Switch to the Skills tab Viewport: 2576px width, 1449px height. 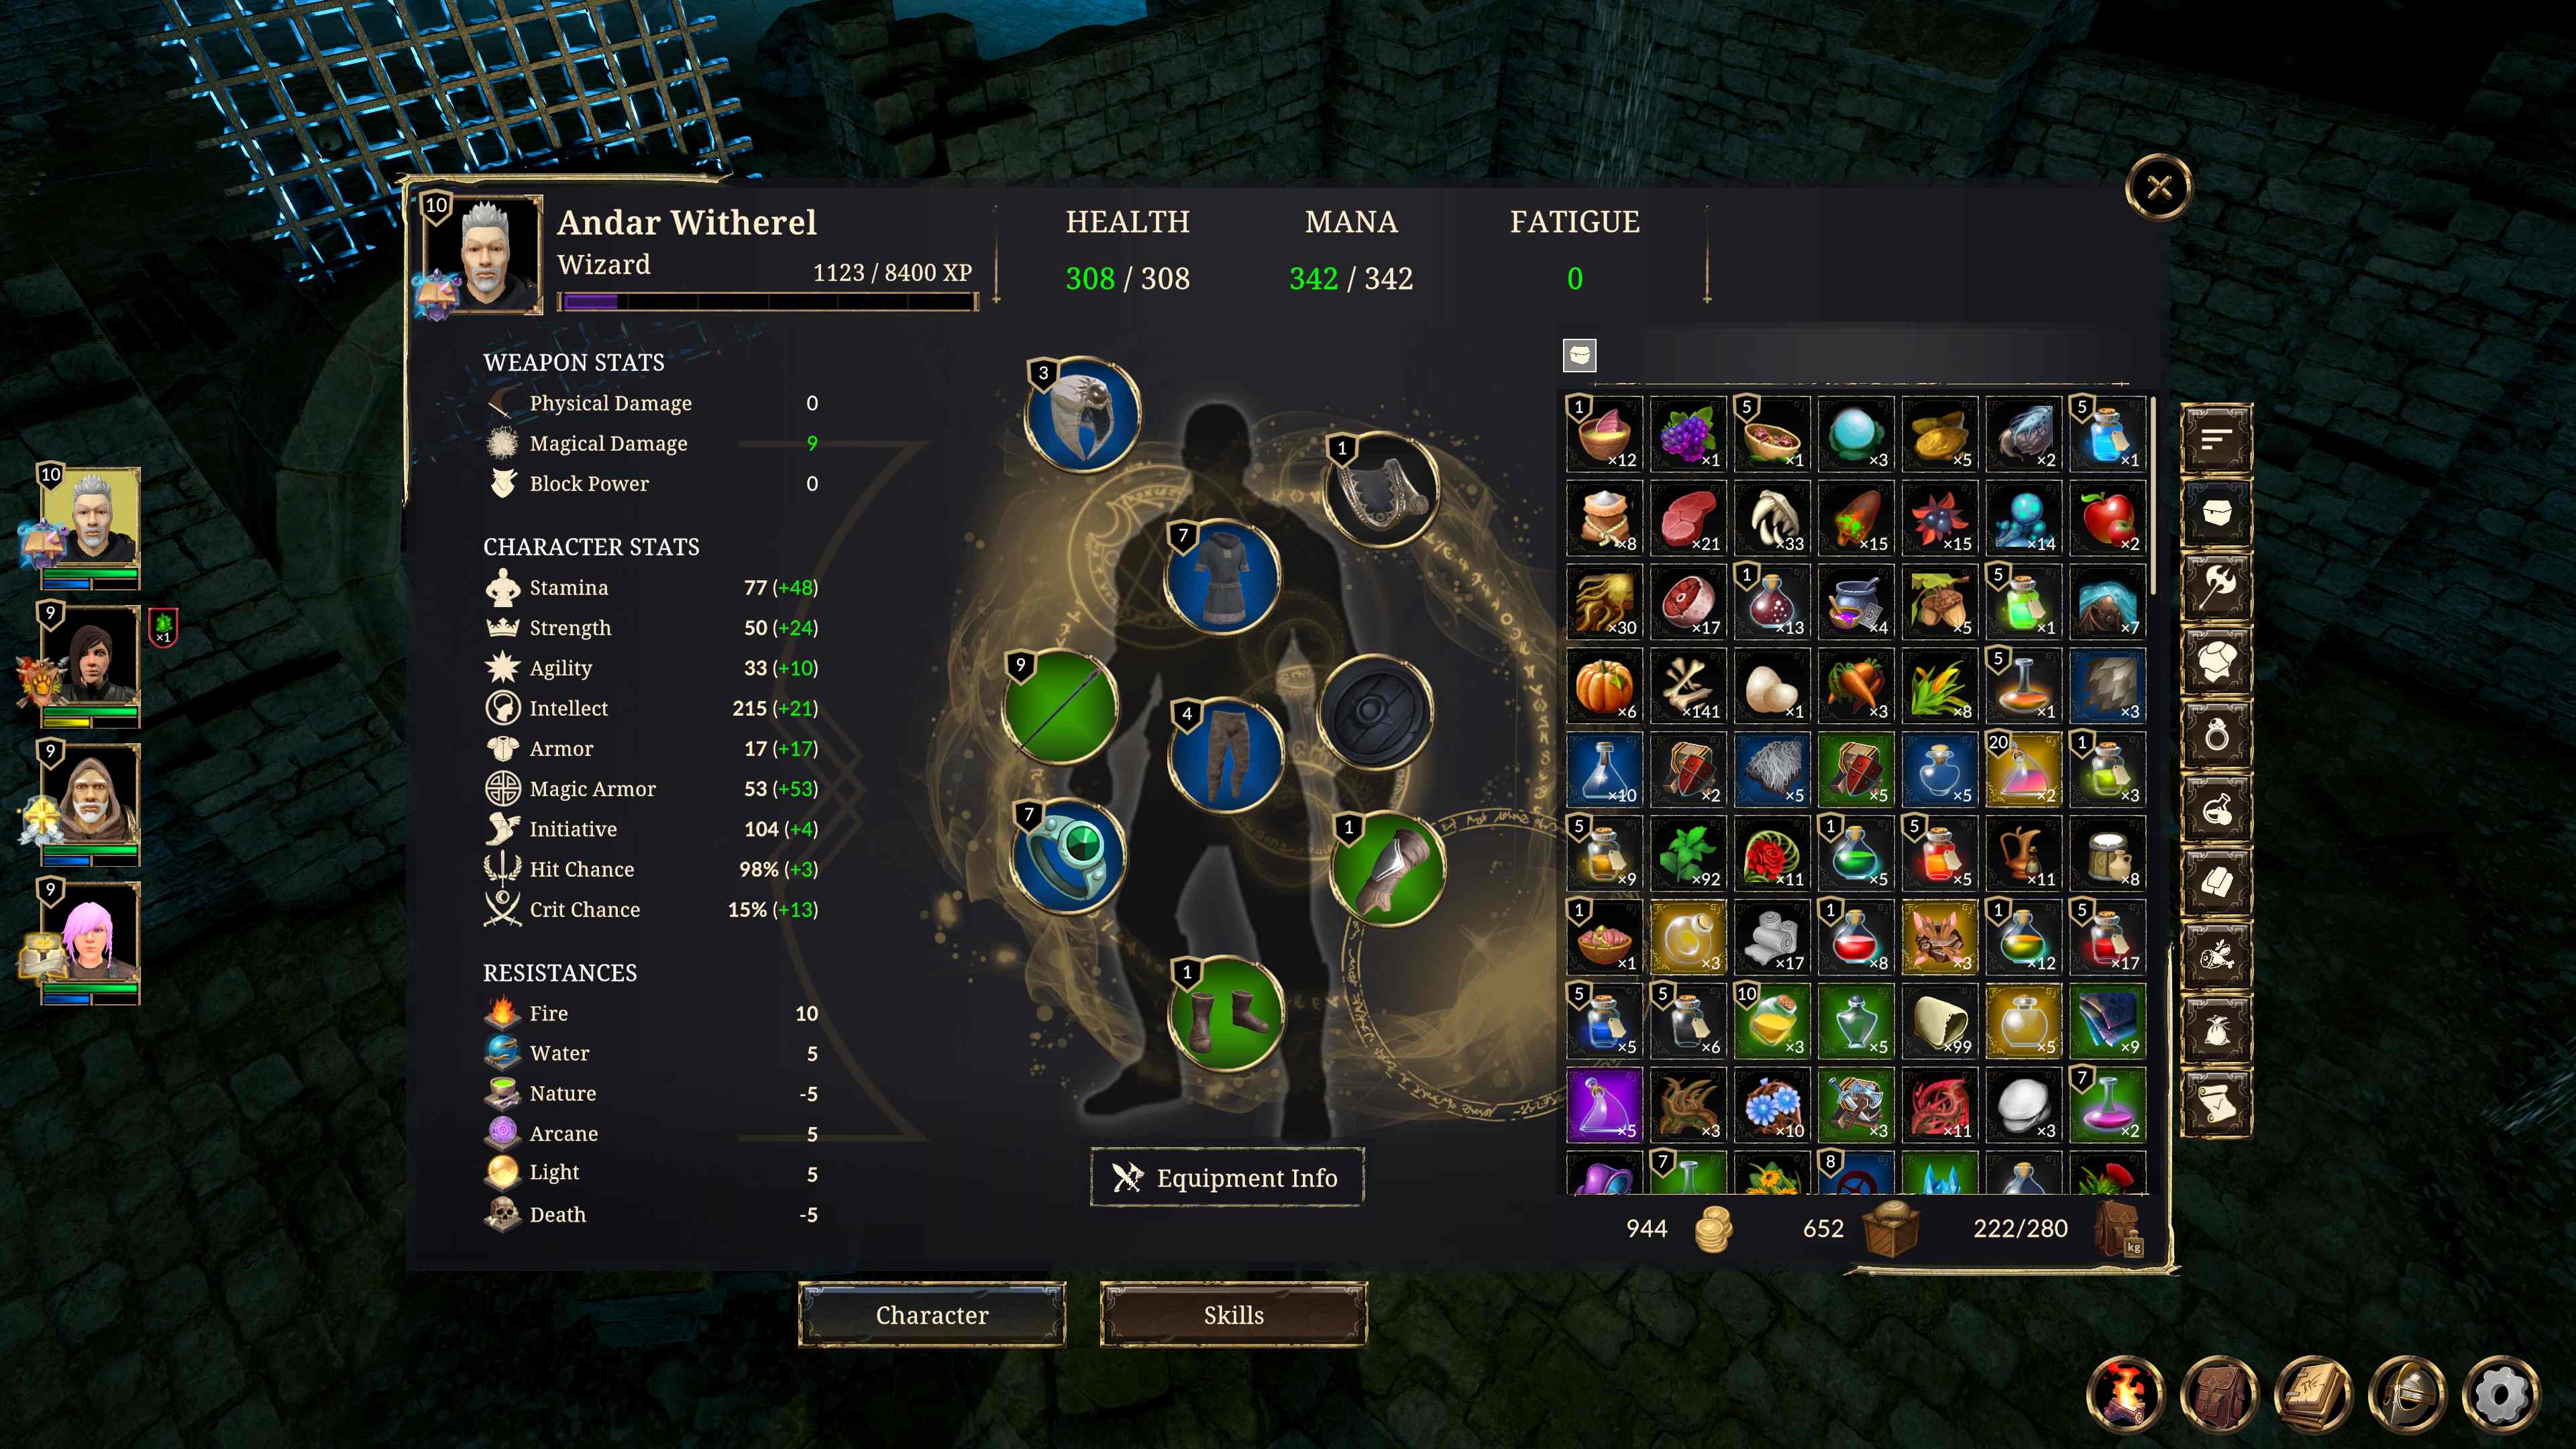point(1233,1314)
